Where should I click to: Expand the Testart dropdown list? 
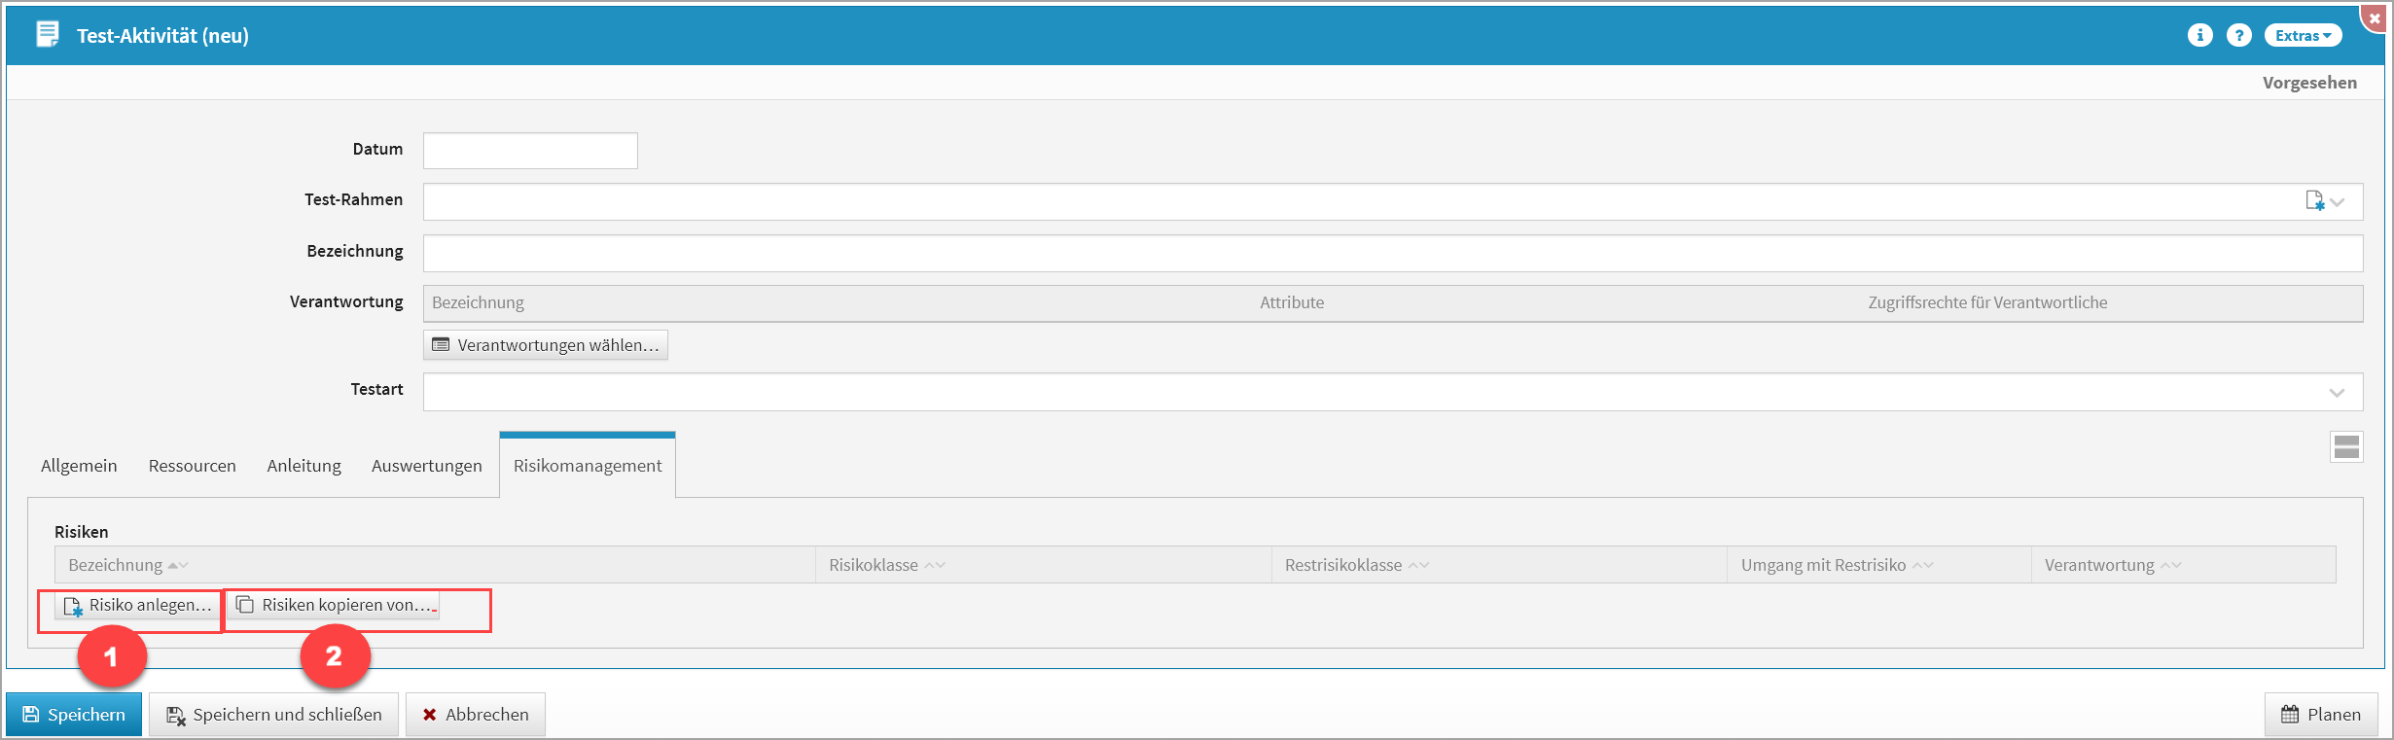(2337, 393)
